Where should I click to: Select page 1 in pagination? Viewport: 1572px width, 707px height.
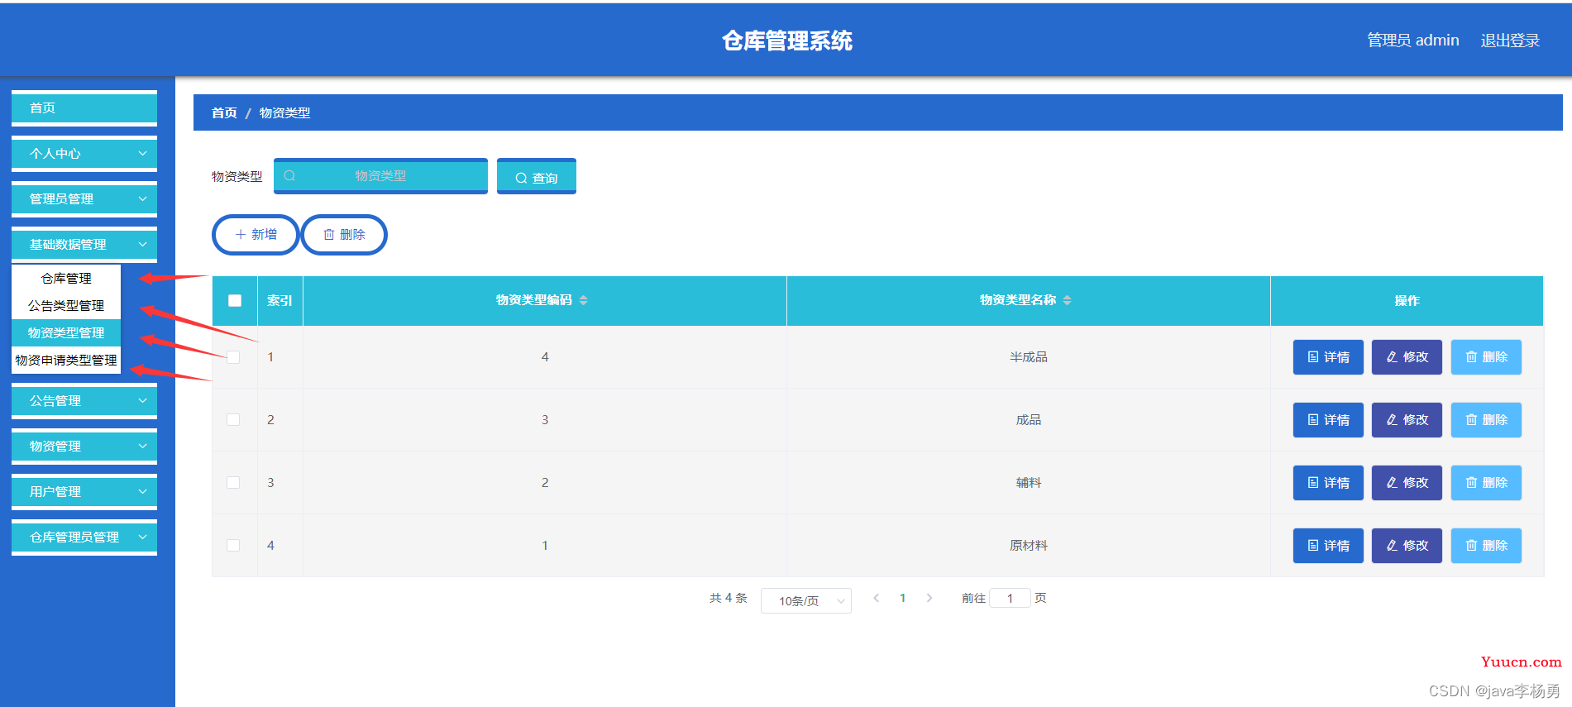click(903, 598)
